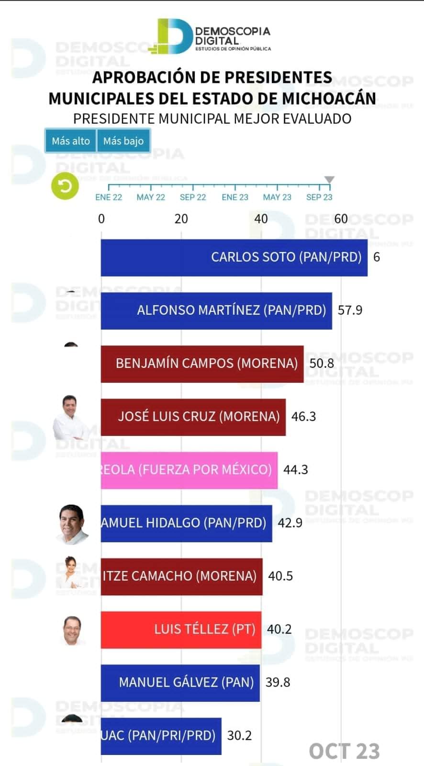Jump to MAY 23 on timeline

pyautogui.click(x=277, y=197)
